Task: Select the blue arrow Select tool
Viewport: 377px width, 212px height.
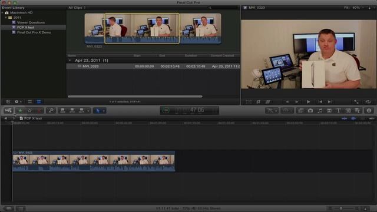Action: point(98,111)
